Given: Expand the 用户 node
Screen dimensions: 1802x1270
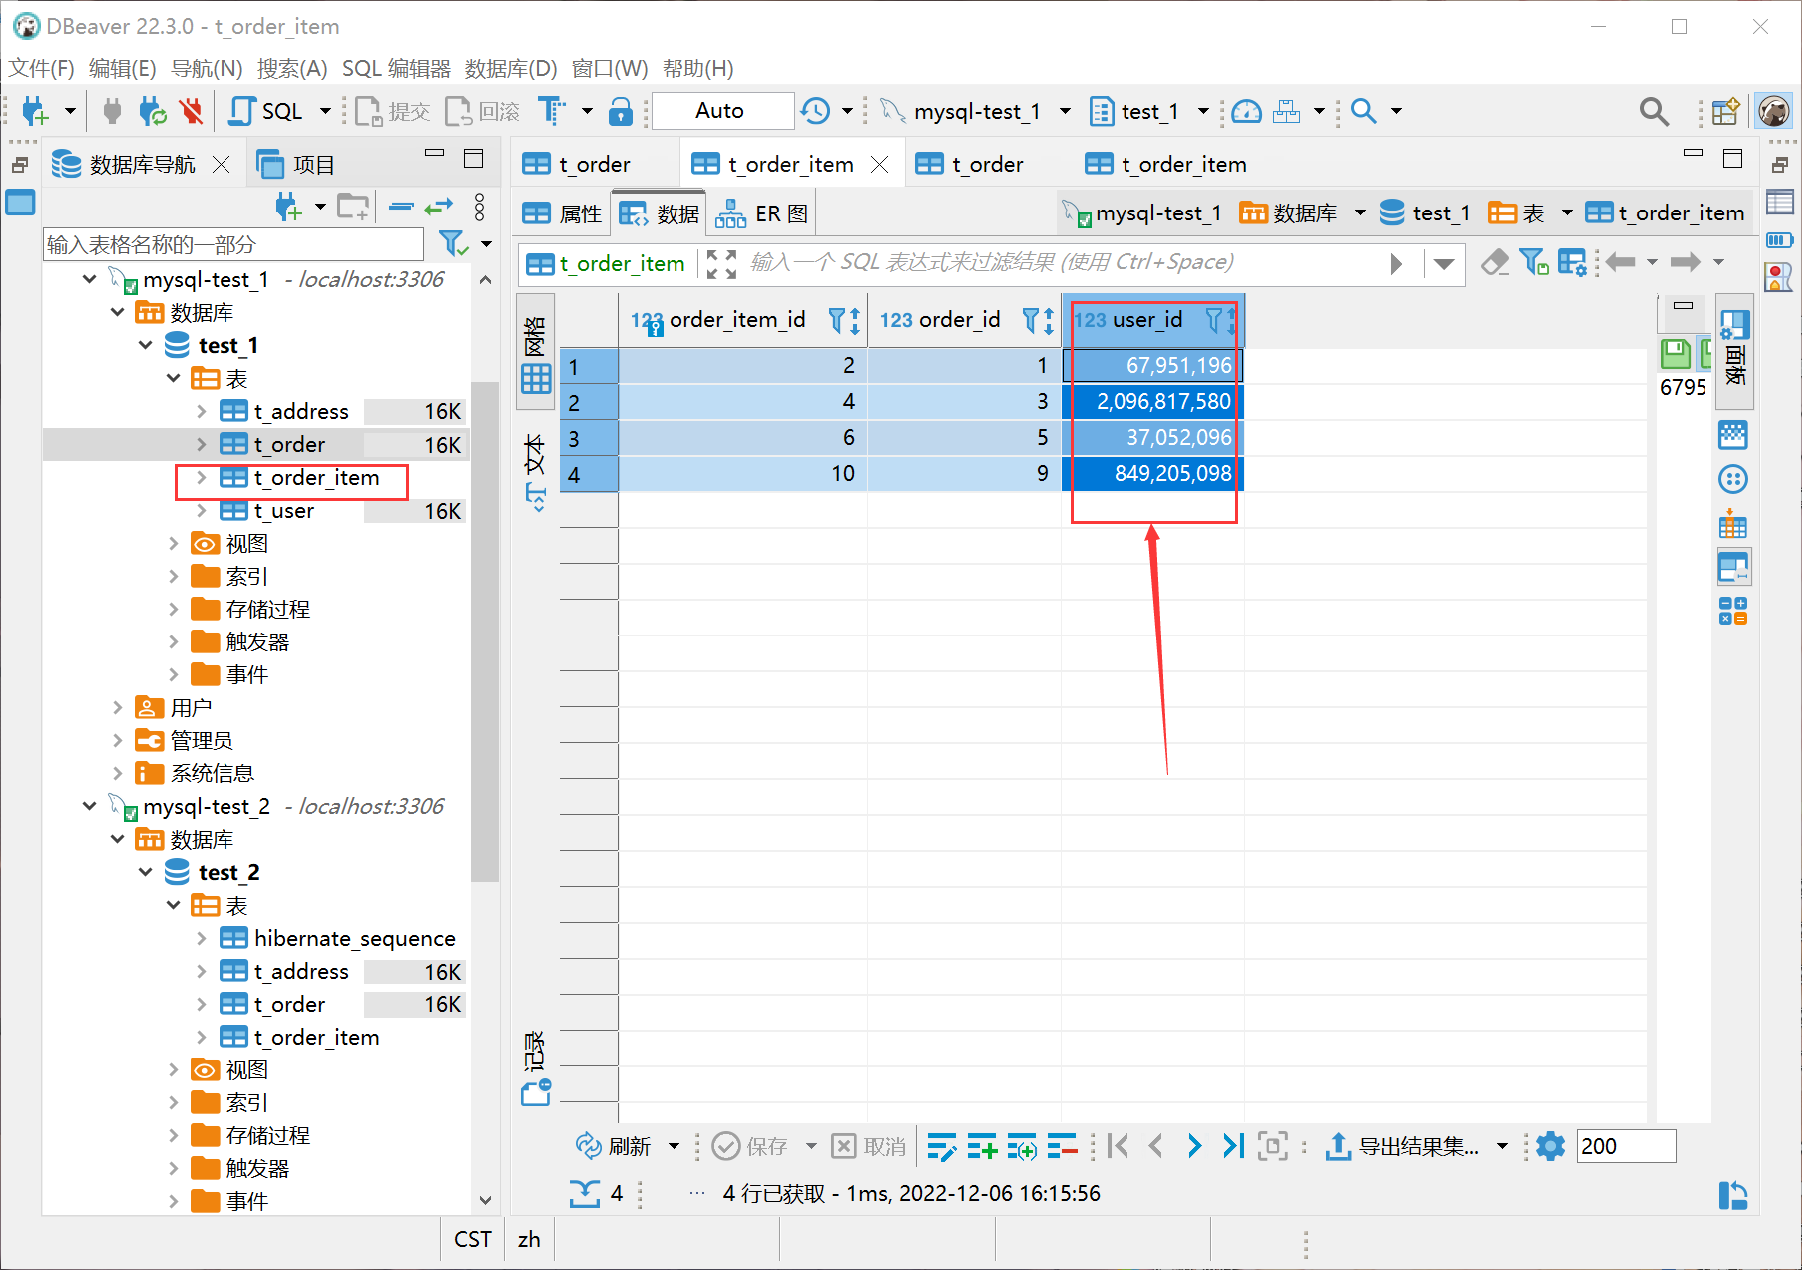Looking at the screenshot, I should tap(118, 707).
